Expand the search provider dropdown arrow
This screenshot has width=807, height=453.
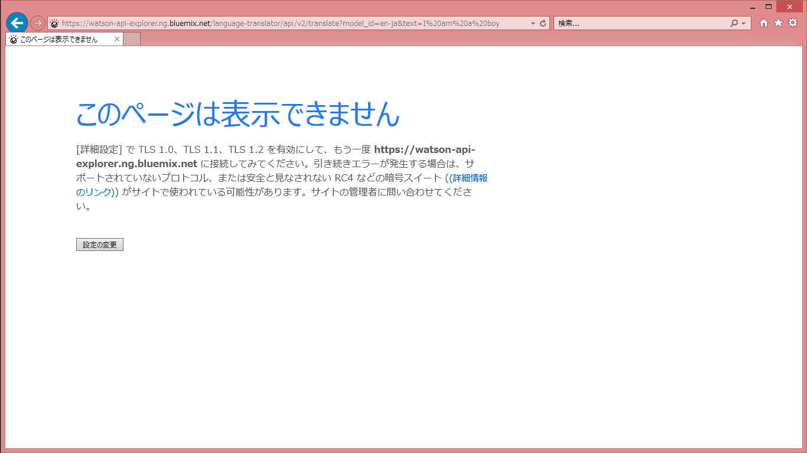tap(743, 24)
